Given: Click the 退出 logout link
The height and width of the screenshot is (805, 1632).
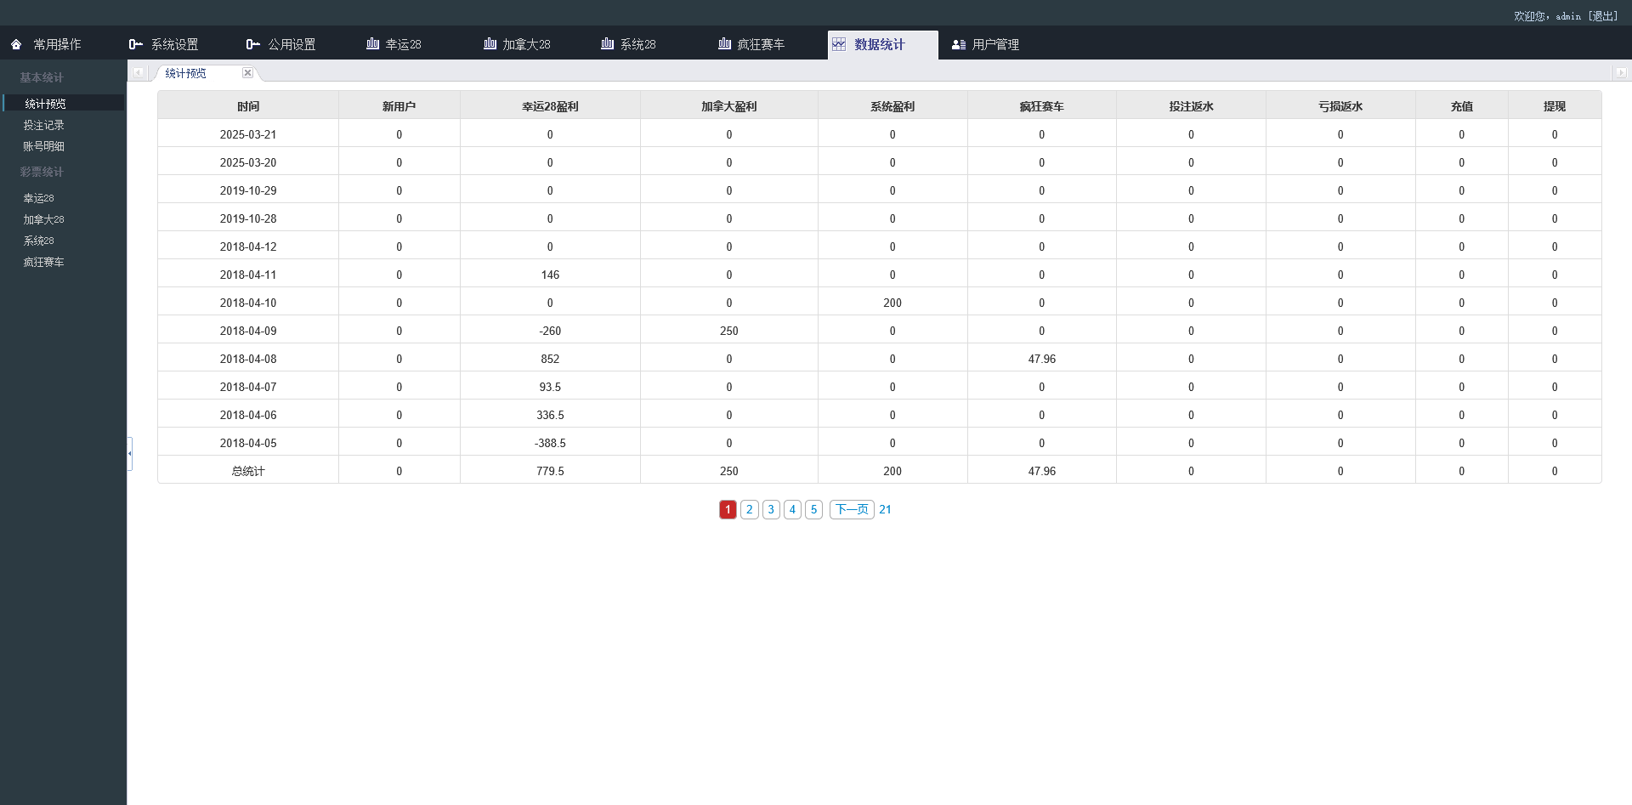Looking at the screenshot, I should [1603, 15].
